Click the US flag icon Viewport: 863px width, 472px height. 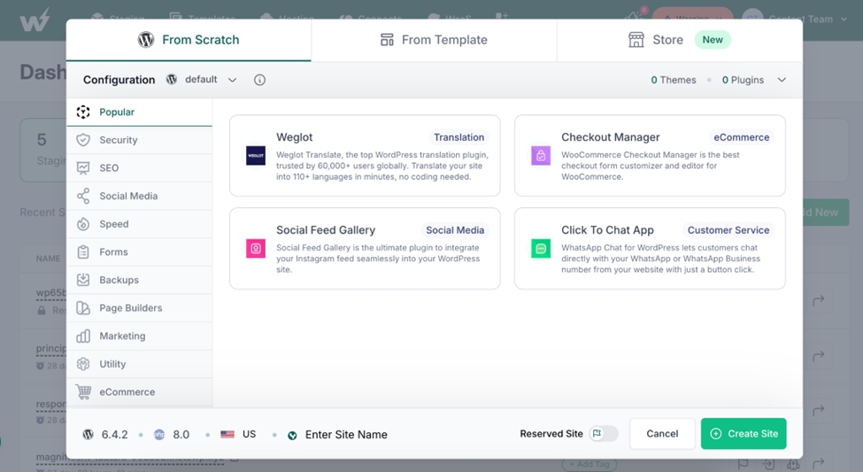pyautogui.click(x=227, y=435)
